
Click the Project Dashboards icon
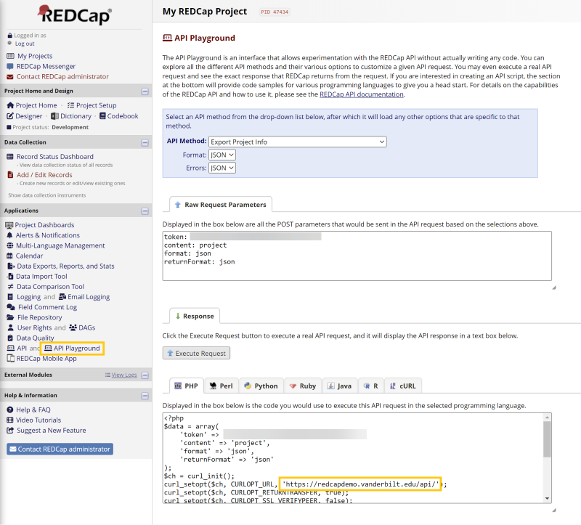tap(10, 225)
